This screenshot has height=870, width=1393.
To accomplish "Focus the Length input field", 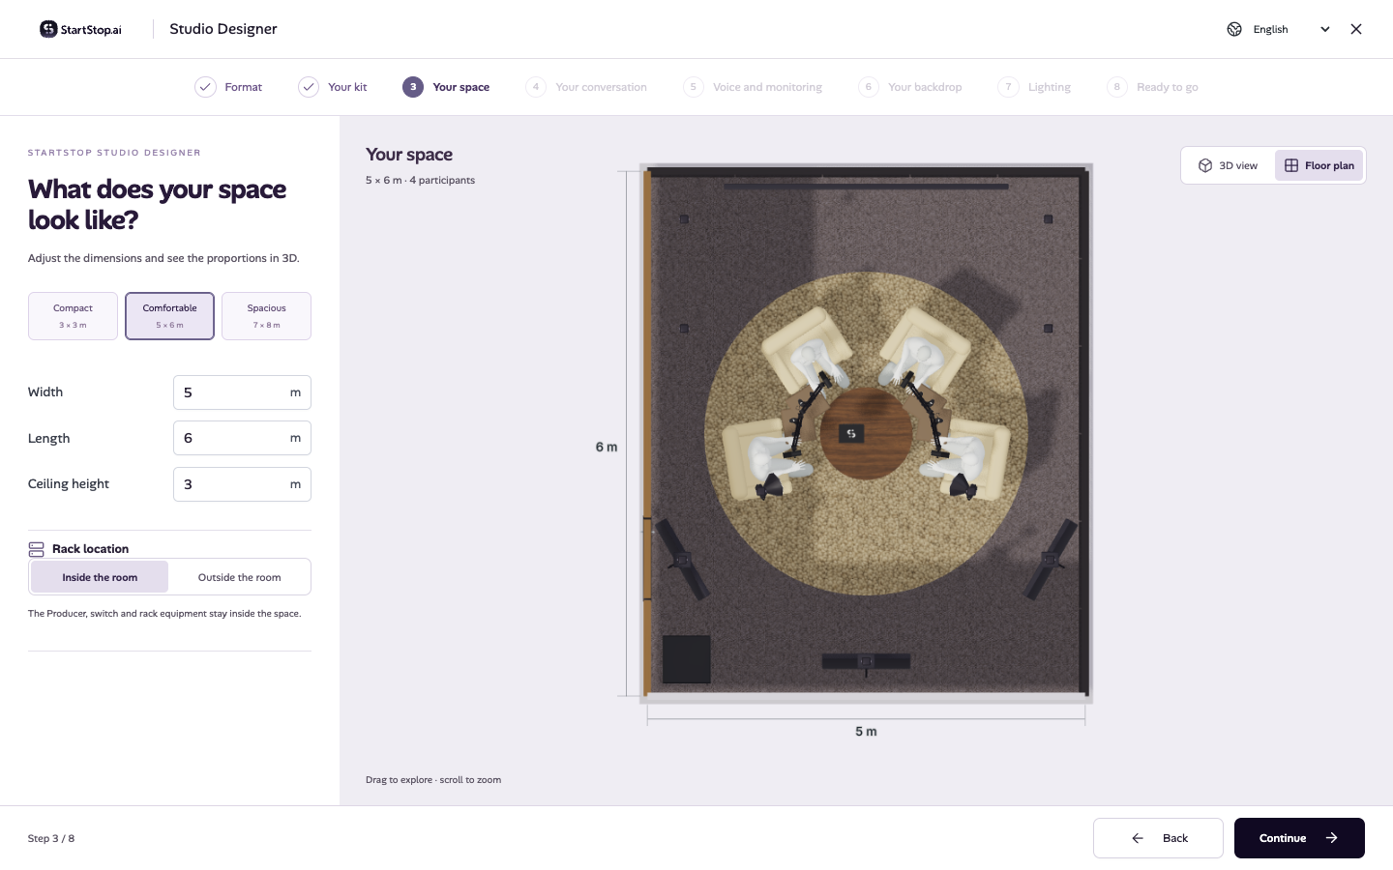I will [x=242, y=438].
